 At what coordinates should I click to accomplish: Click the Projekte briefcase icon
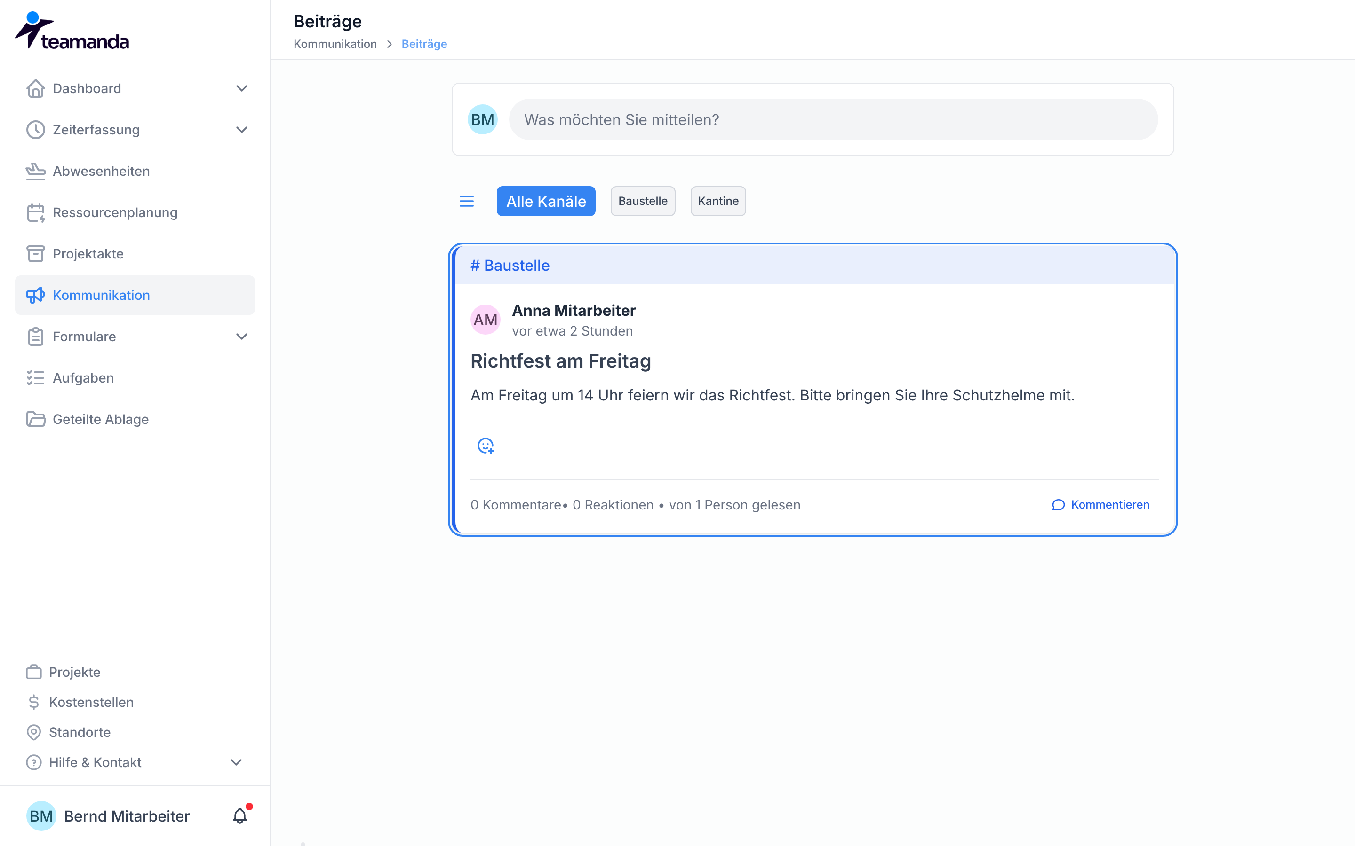(33, 672)
